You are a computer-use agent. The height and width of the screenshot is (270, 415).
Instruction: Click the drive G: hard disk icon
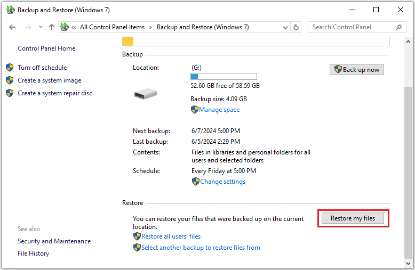pyautogui.click(x=146, y=94)
